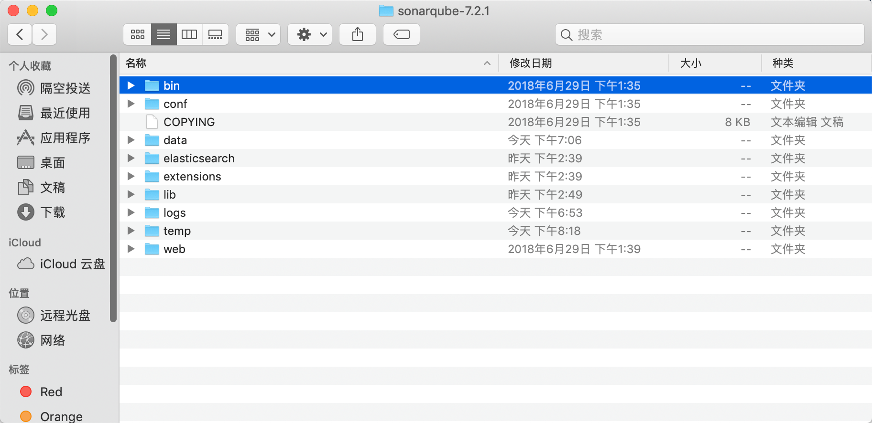The width and height of the screenshot is (872, 423).
Task: Click the 8 KB size of COPYING
Action: (x=737, y=122)
